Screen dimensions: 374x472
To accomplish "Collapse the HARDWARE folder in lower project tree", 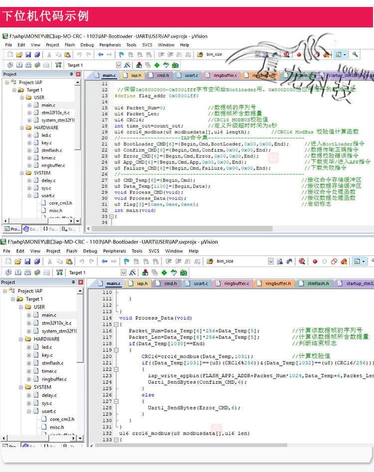I will coord(21,339).
